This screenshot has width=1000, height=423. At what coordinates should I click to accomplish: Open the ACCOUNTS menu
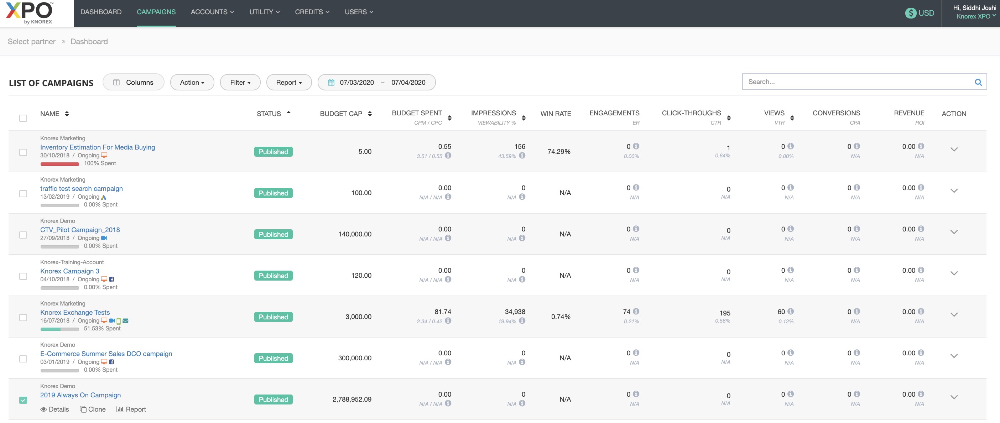(212, 12)
